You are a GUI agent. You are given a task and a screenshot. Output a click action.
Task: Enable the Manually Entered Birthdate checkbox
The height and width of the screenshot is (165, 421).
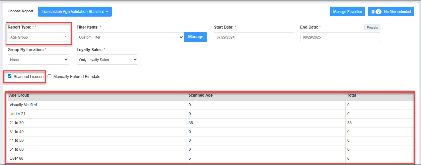coord(49,76)
